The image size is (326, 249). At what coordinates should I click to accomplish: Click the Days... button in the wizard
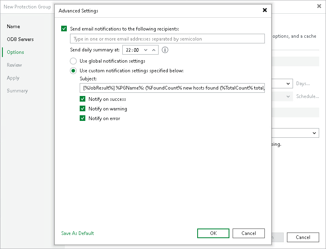pos(303,84)
